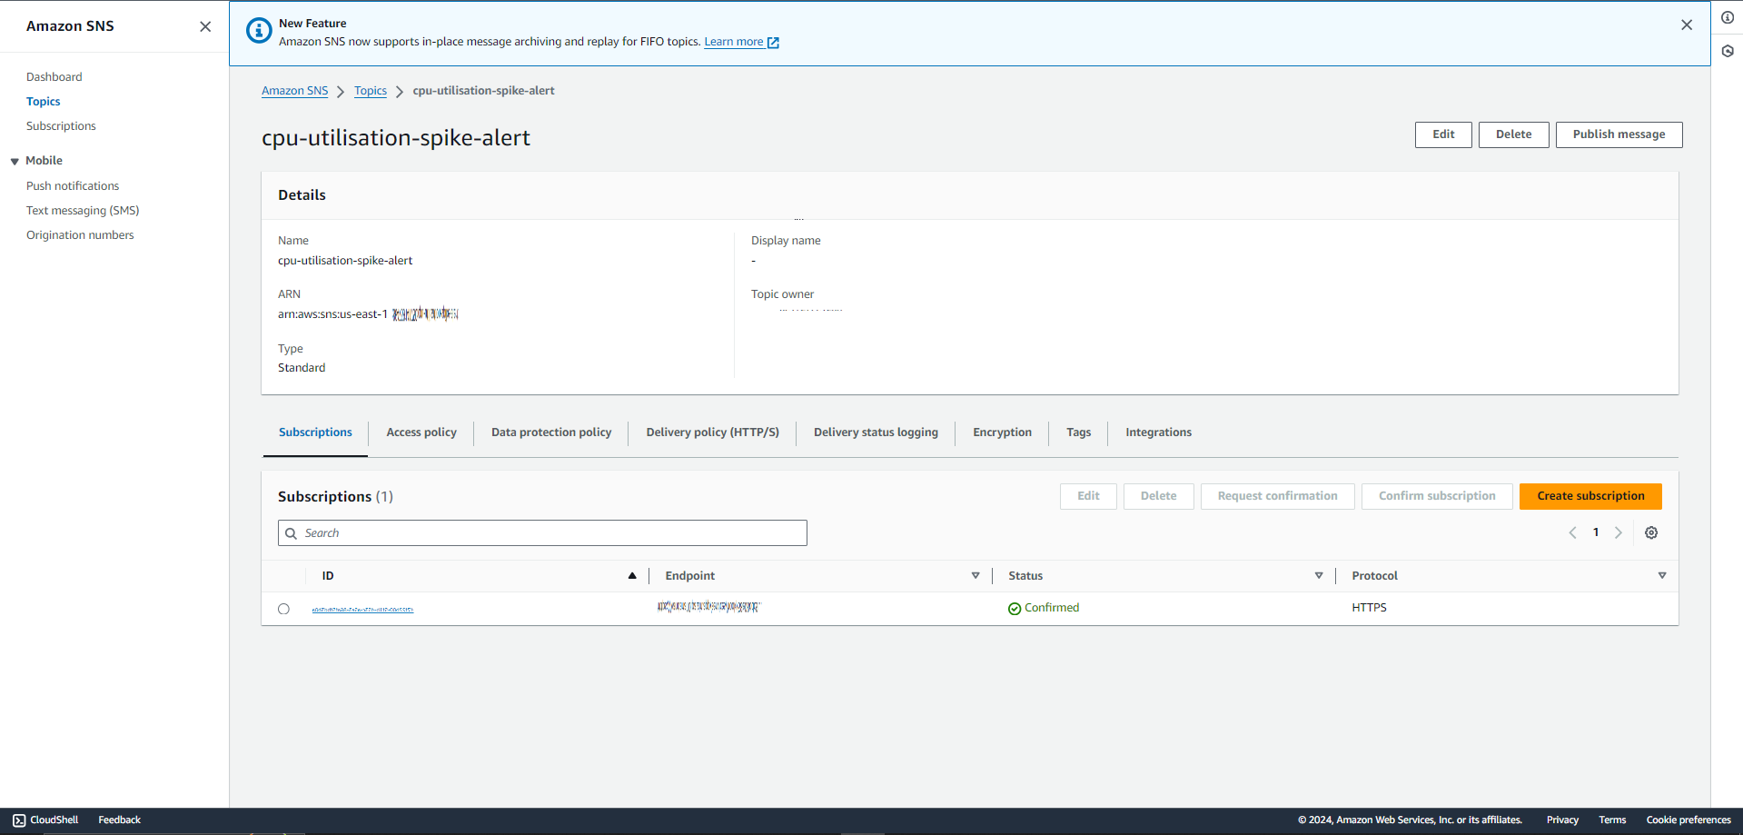Click the Learn more link
This screenshot has width=1743, height=835.
pyautogui.click(x=734, y=42)
